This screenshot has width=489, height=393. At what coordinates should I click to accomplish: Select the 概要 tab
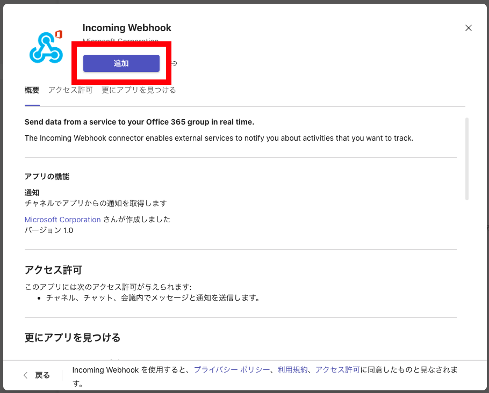(32, 90)
